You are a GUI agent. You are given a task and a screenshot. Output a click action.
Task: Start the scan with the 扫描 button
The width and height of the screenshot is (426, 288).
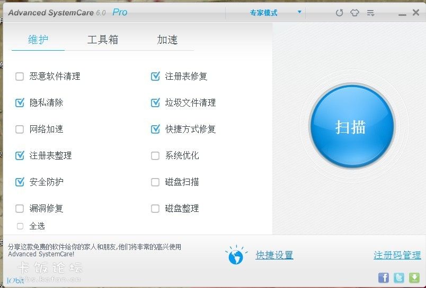point(352,126)
